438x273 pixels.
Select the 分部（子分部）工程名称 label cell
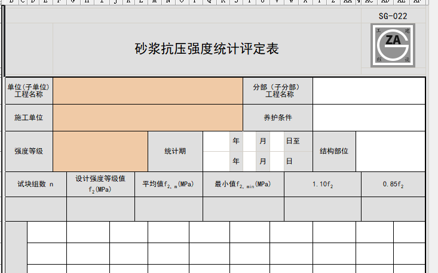click(x=278, y=91)
